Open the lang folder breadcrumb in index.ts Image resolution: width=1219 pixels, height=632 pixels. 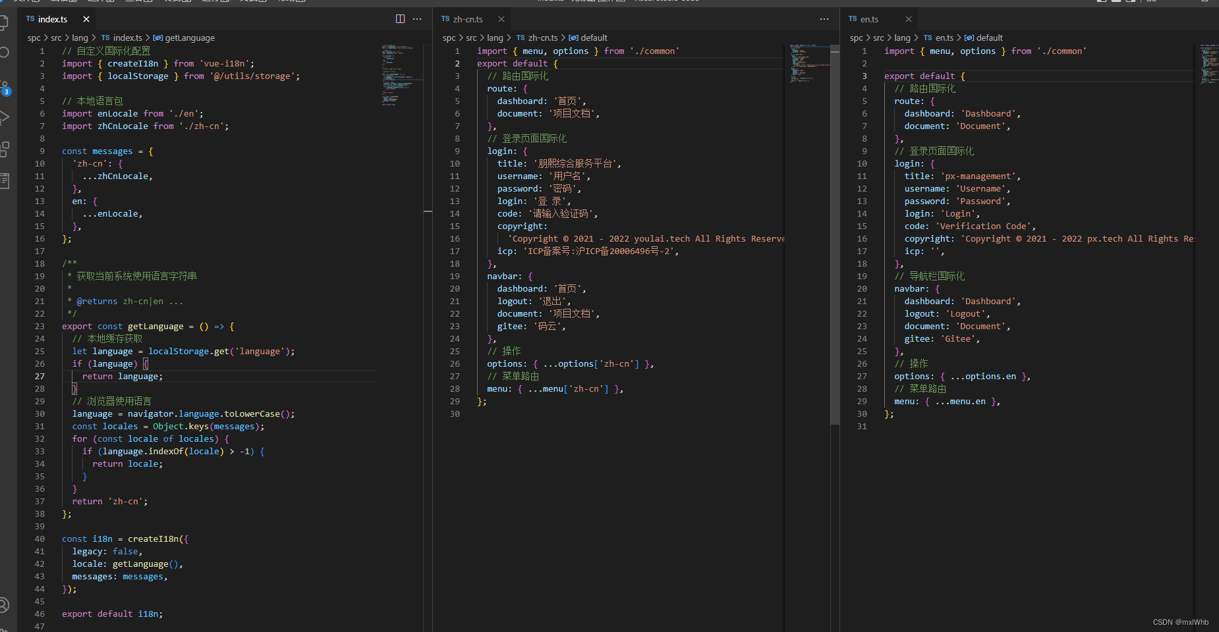(x=80, y=38)
